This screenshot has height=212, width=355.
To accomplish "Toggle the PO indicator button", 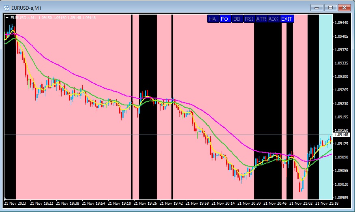I will pyautogui.click(x=225, y=19).
